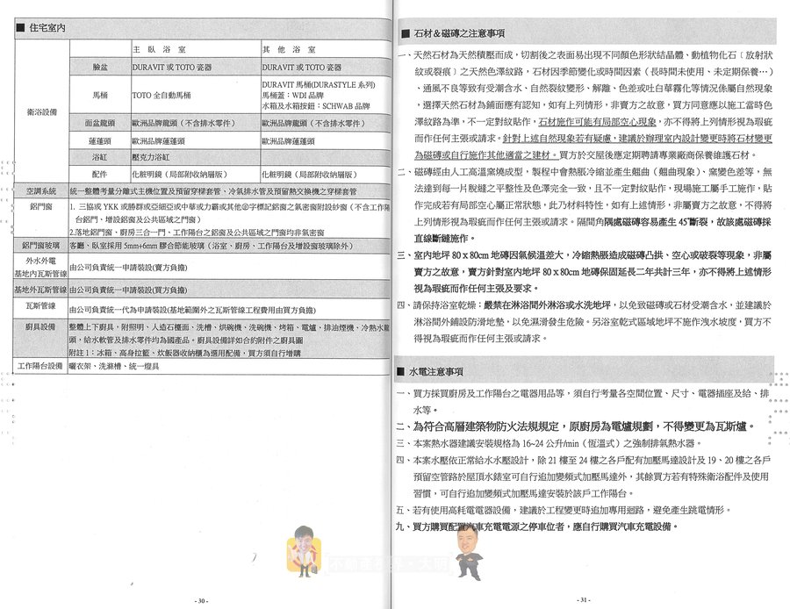Click the 工作陽台設備 row label
Viewport: 790px width, 609px height.
pos(41,365)
